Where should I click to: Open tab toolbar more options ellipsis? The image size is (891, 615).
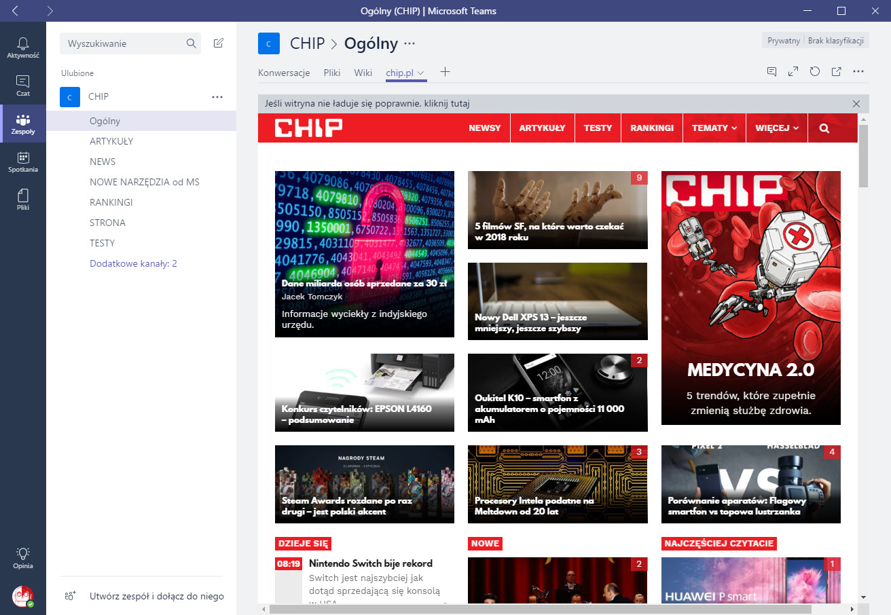(x=858, y=71)
